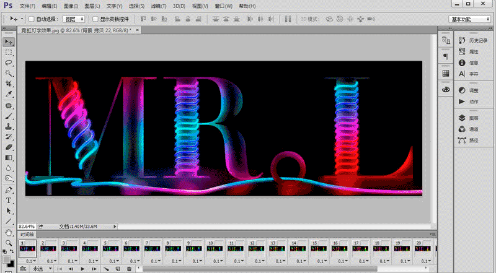This screenshot has width=496, height=273.
Task: Select the History Brush tool
Action: pyautogui.click(x=9, y=137)
